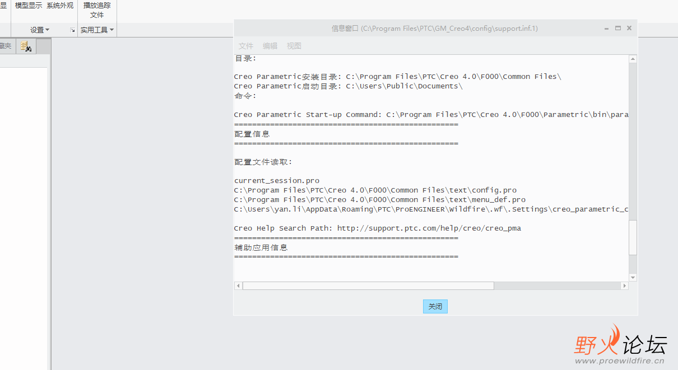The width and height of the screenshot is (678, 370).
Task: Click the 'Creo Parametric安装目录' line
Action: point(398,77)
